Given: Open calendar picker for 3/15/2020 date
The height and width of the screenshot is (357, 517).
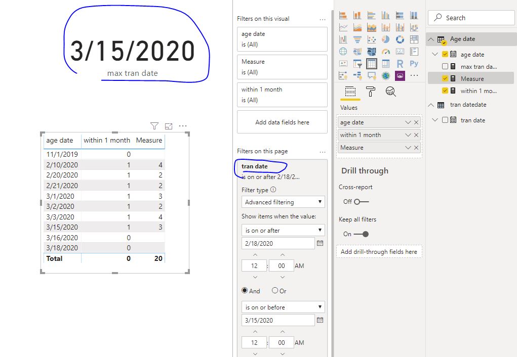Looking at the screenshot, I should click(320, 320).
